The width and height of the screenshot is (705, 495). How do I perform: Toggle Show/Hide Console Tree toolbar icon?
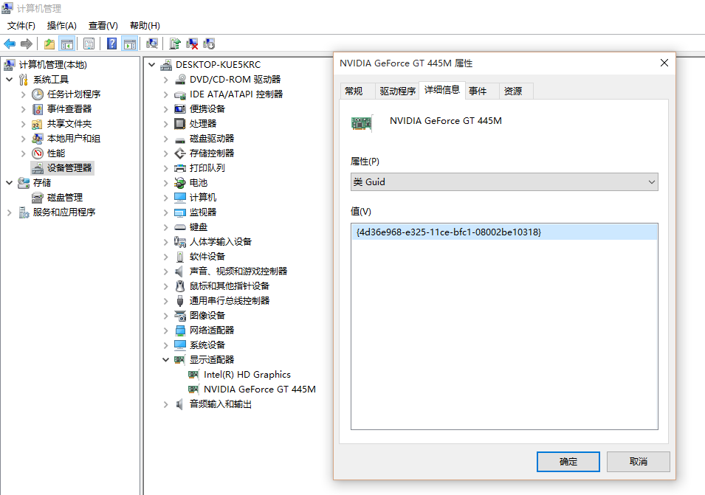pos(67,44)
